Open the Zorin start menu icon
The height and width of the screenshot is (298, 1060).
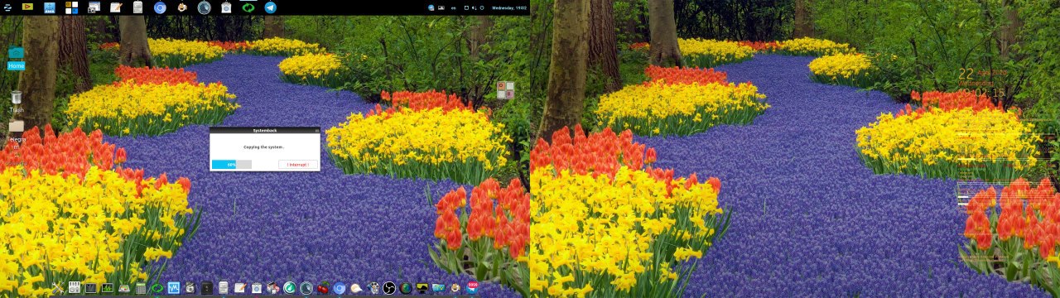7,7
